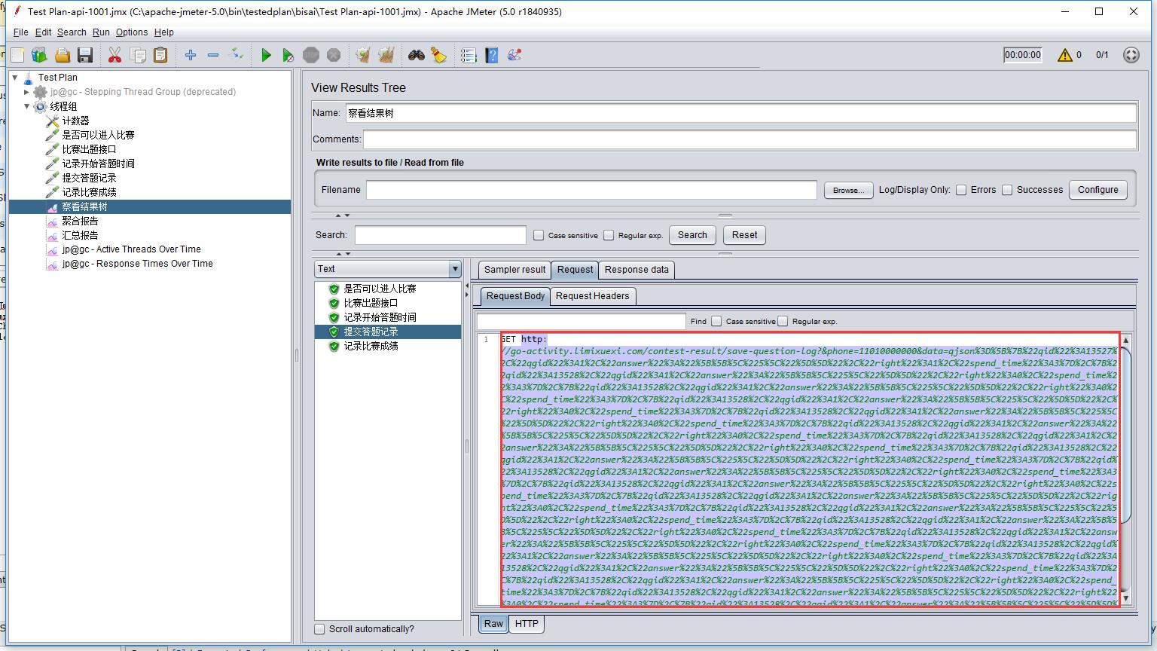Image resolution: width=1157 pixels, height=651 pixels.
Task: Switch to the HTTP bottom tab
Action: click(527, 624)
